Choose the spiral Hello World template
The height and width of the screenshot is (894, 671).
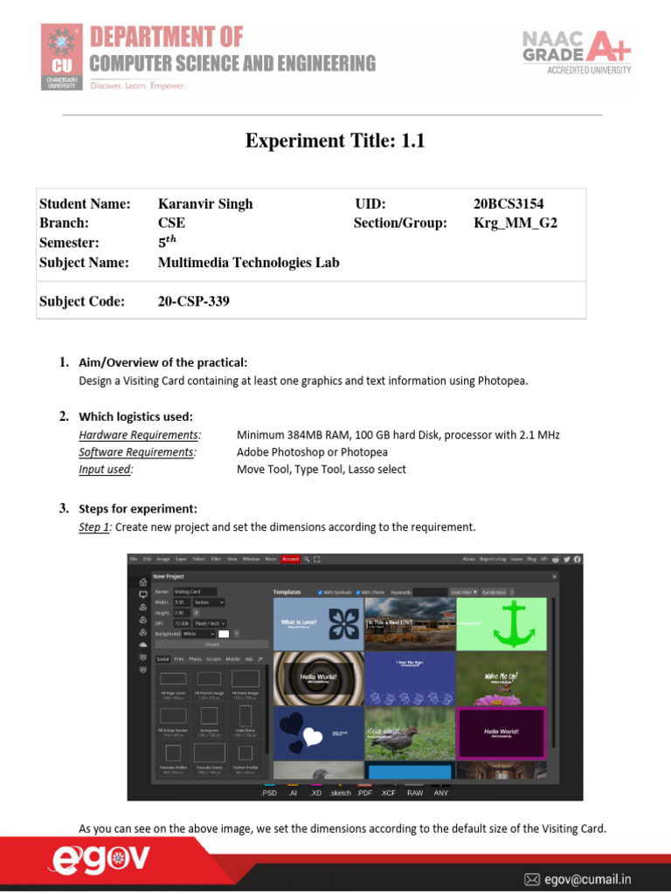coord(318,678)
